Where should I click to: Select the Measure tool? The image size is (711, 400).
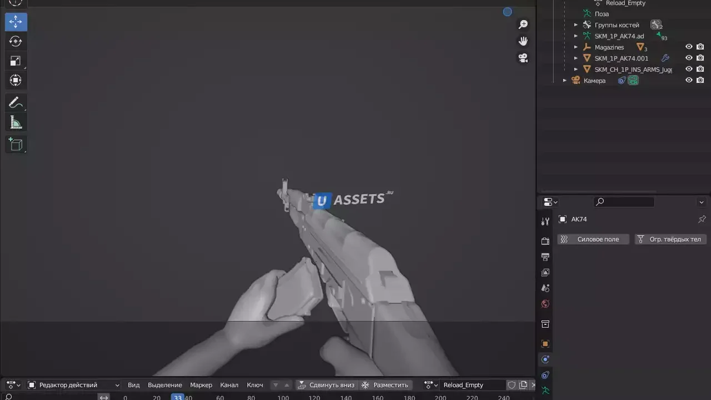pyautogui.click(x=16, y=122)
